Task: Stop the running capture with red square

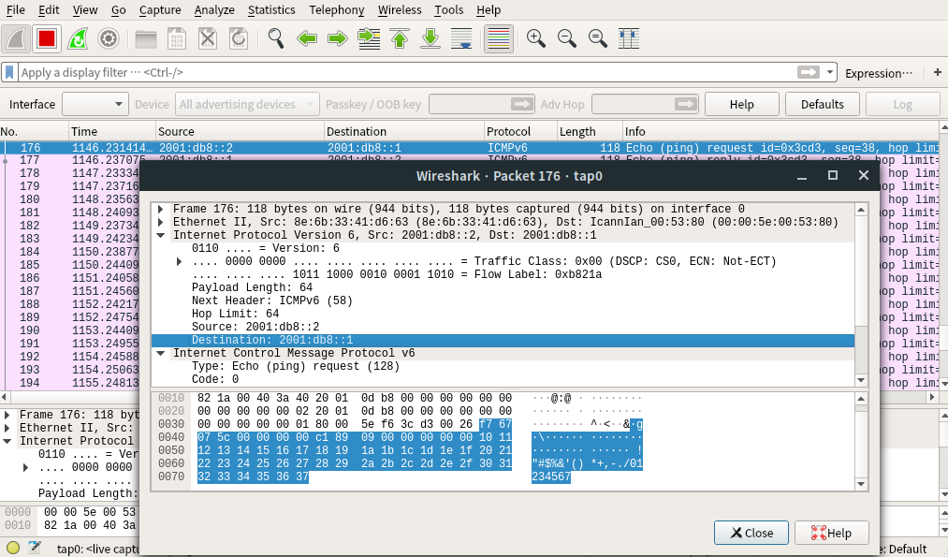Action: 47,38
